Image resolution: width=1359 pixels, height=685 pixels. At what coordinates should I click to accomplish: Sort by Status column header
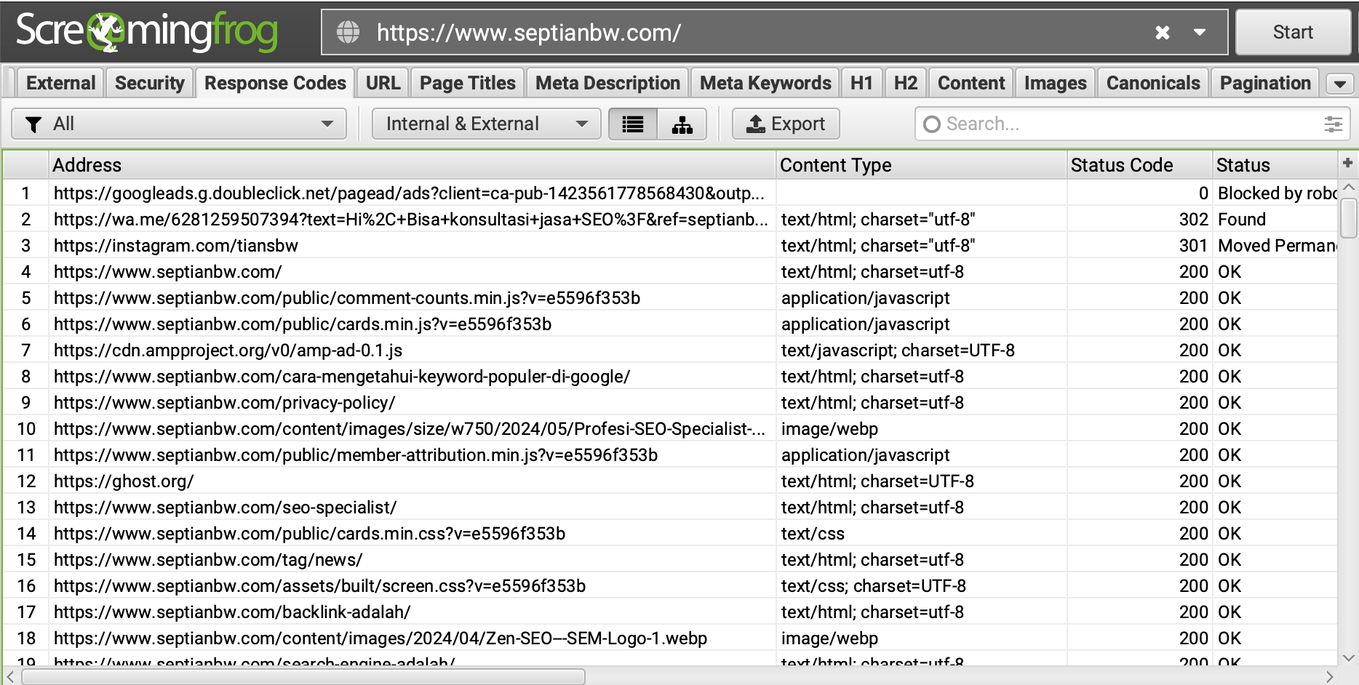1275,165
